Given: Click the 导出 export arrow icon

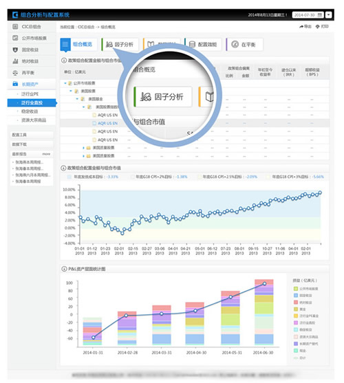Looking at the screenshot, I should 301,26.
